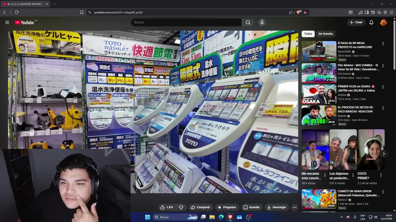Open elxokas channel name
This screenshot has height=222, width=396.
click(x=342, y=95)
